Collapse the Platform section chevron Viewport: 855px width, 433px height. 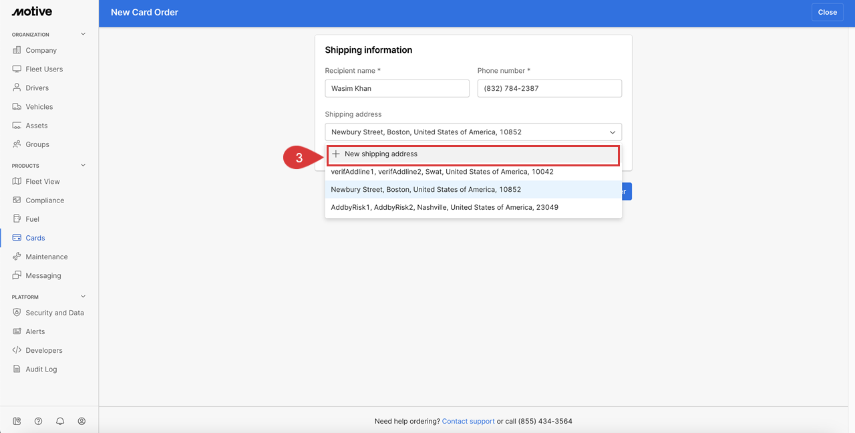click(x=83, y=297)
